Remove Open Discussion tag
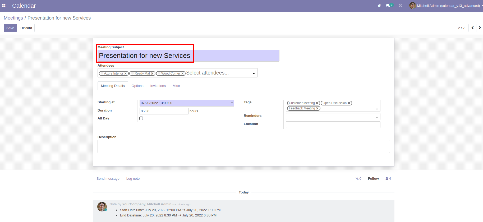The image size is (483, 222). (349, 103)
